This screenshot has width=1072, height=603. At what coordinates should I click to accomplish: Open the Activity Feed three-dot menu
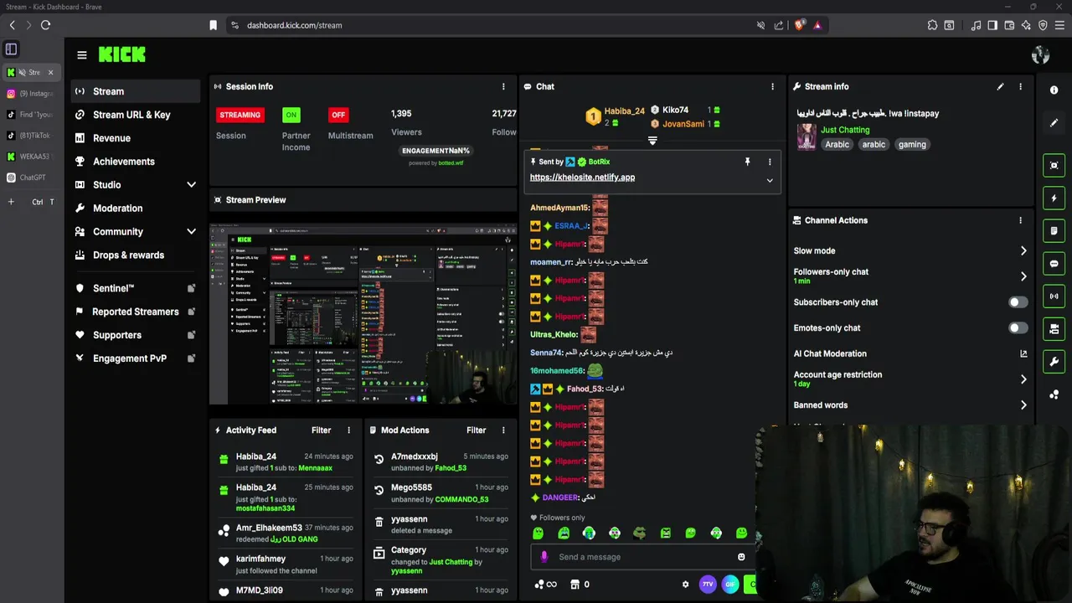tap(349, 430)
